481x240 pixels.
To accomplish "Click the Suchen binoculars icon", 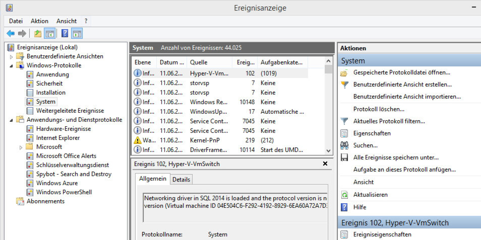I will coord(344,145).
